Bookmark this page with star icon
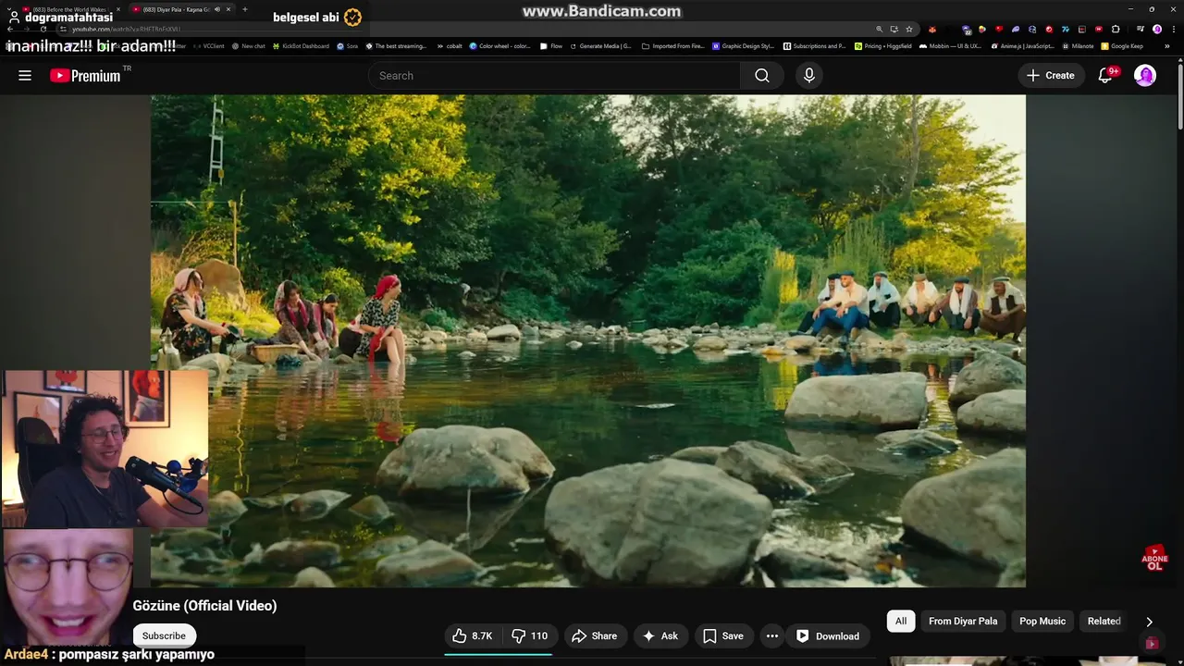 pos(909,29)
